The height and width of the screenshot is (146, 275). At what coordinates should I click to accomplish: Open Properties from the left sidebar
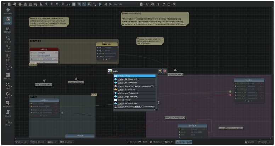pos(8,104)
